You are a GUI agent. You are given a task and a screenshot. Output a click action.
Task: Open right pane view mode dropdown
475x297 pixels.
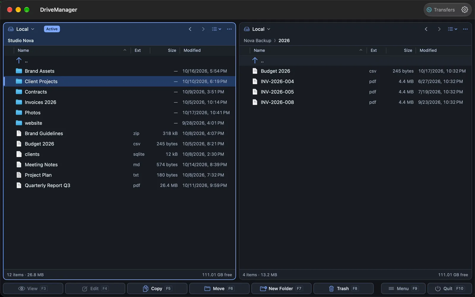(x=452, y=29)
